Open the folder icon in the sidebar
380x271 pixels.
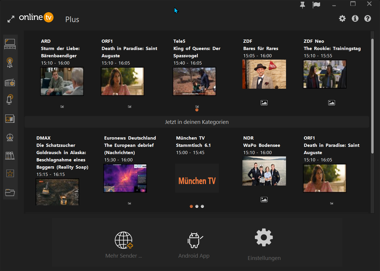tap(10, 192)
